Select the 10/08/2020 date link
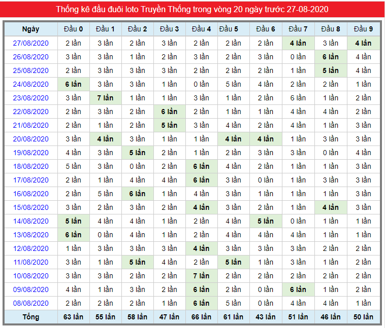 coord(30,276)
